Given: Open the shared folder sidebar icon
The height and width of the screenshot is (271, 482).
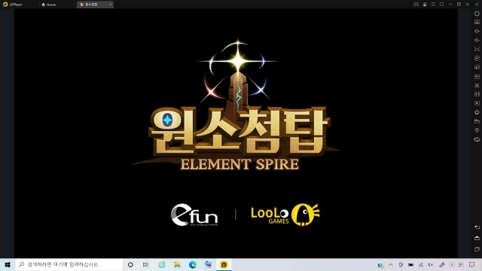Looking at the screenshot, I should (477, 121).
